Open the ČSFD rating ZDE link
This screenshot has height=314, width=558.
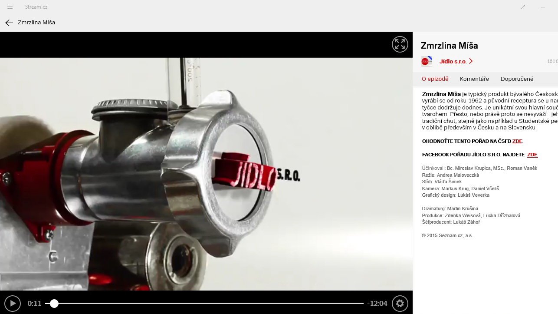[517, 141]
